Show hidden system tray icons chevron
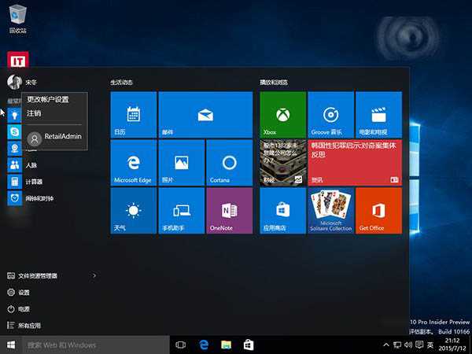This screenshot has width=472, height=354. pyautogui.click(x=386, y=345)
